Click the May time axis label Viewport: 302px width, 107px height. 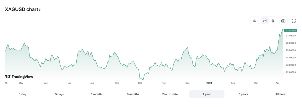pos(21,83)
